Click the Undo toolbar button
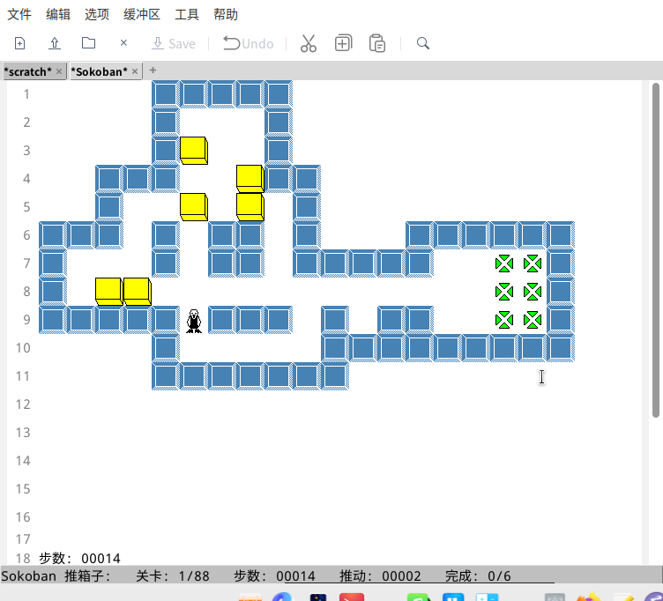 [x=249, y=43]
